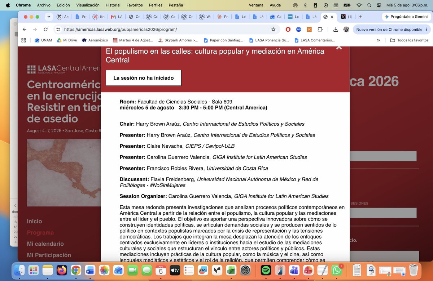Open the Historial menu

113,5
